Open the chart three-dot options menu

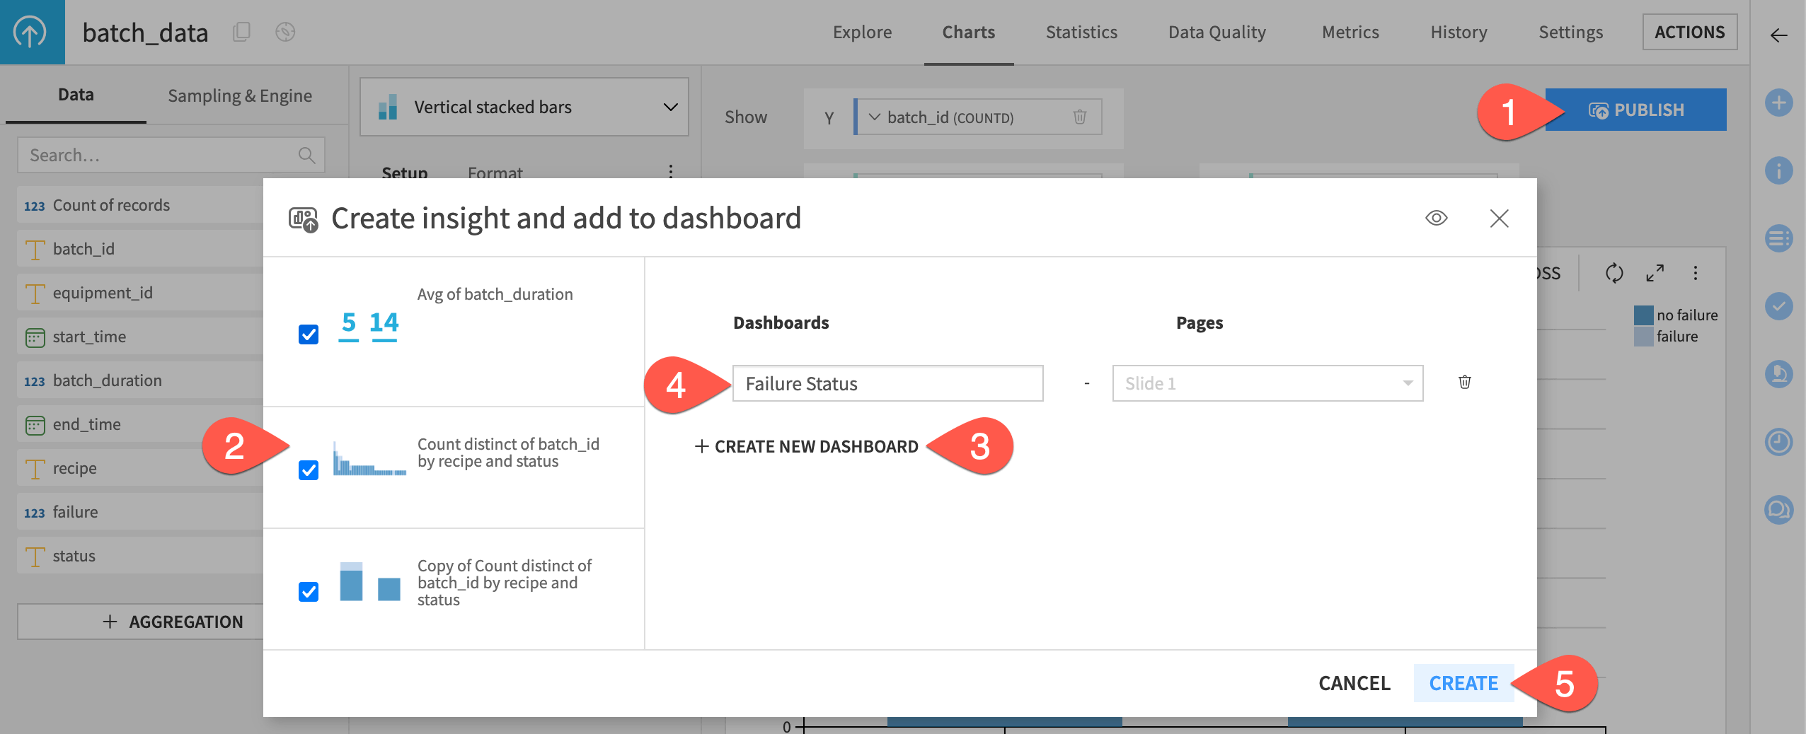pos(1696,273)
